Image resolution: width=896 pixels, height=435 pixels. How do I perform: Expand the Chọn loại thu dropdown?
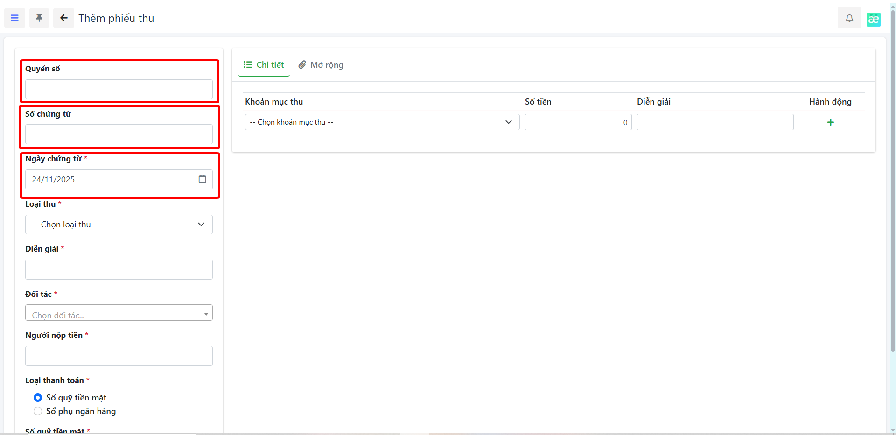(x=119, y=225)
